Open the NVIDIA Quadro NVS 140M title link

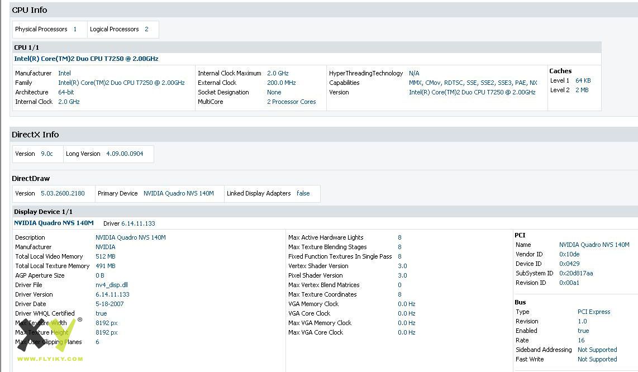coord(54,223)
